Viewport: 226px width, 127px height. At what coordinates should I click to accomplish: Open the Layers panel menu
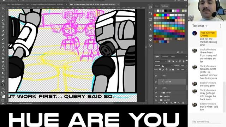coord(186,56)
